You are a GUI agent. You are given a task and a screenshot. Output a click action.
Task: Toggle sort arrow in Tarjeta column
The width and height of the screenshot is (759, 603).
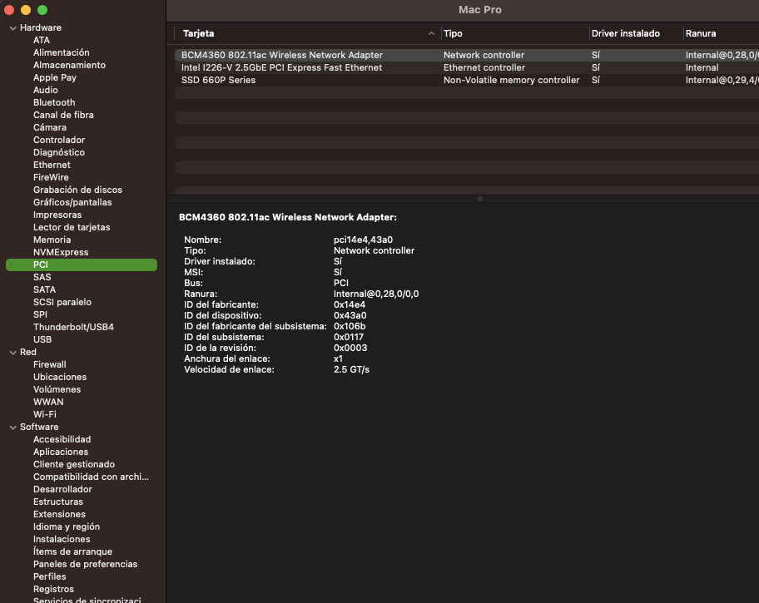[431, 33]
